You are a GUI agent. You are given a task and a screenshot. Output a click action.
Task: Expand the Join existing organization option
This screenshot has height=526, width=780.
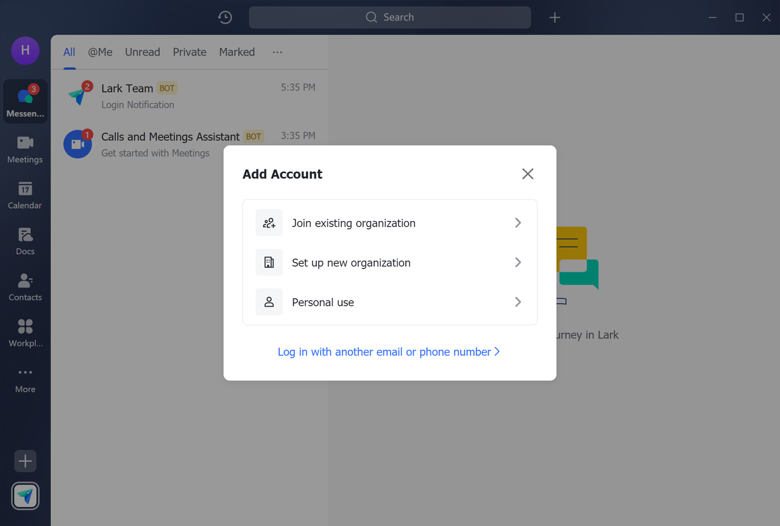[389, 223]
